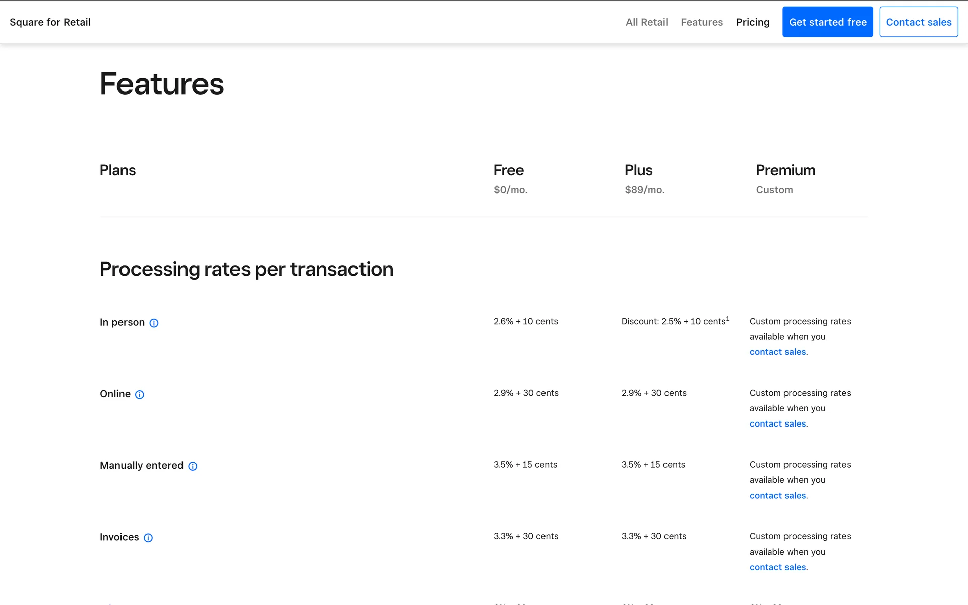Click Square for Retail site title

(x=50, y=22)
